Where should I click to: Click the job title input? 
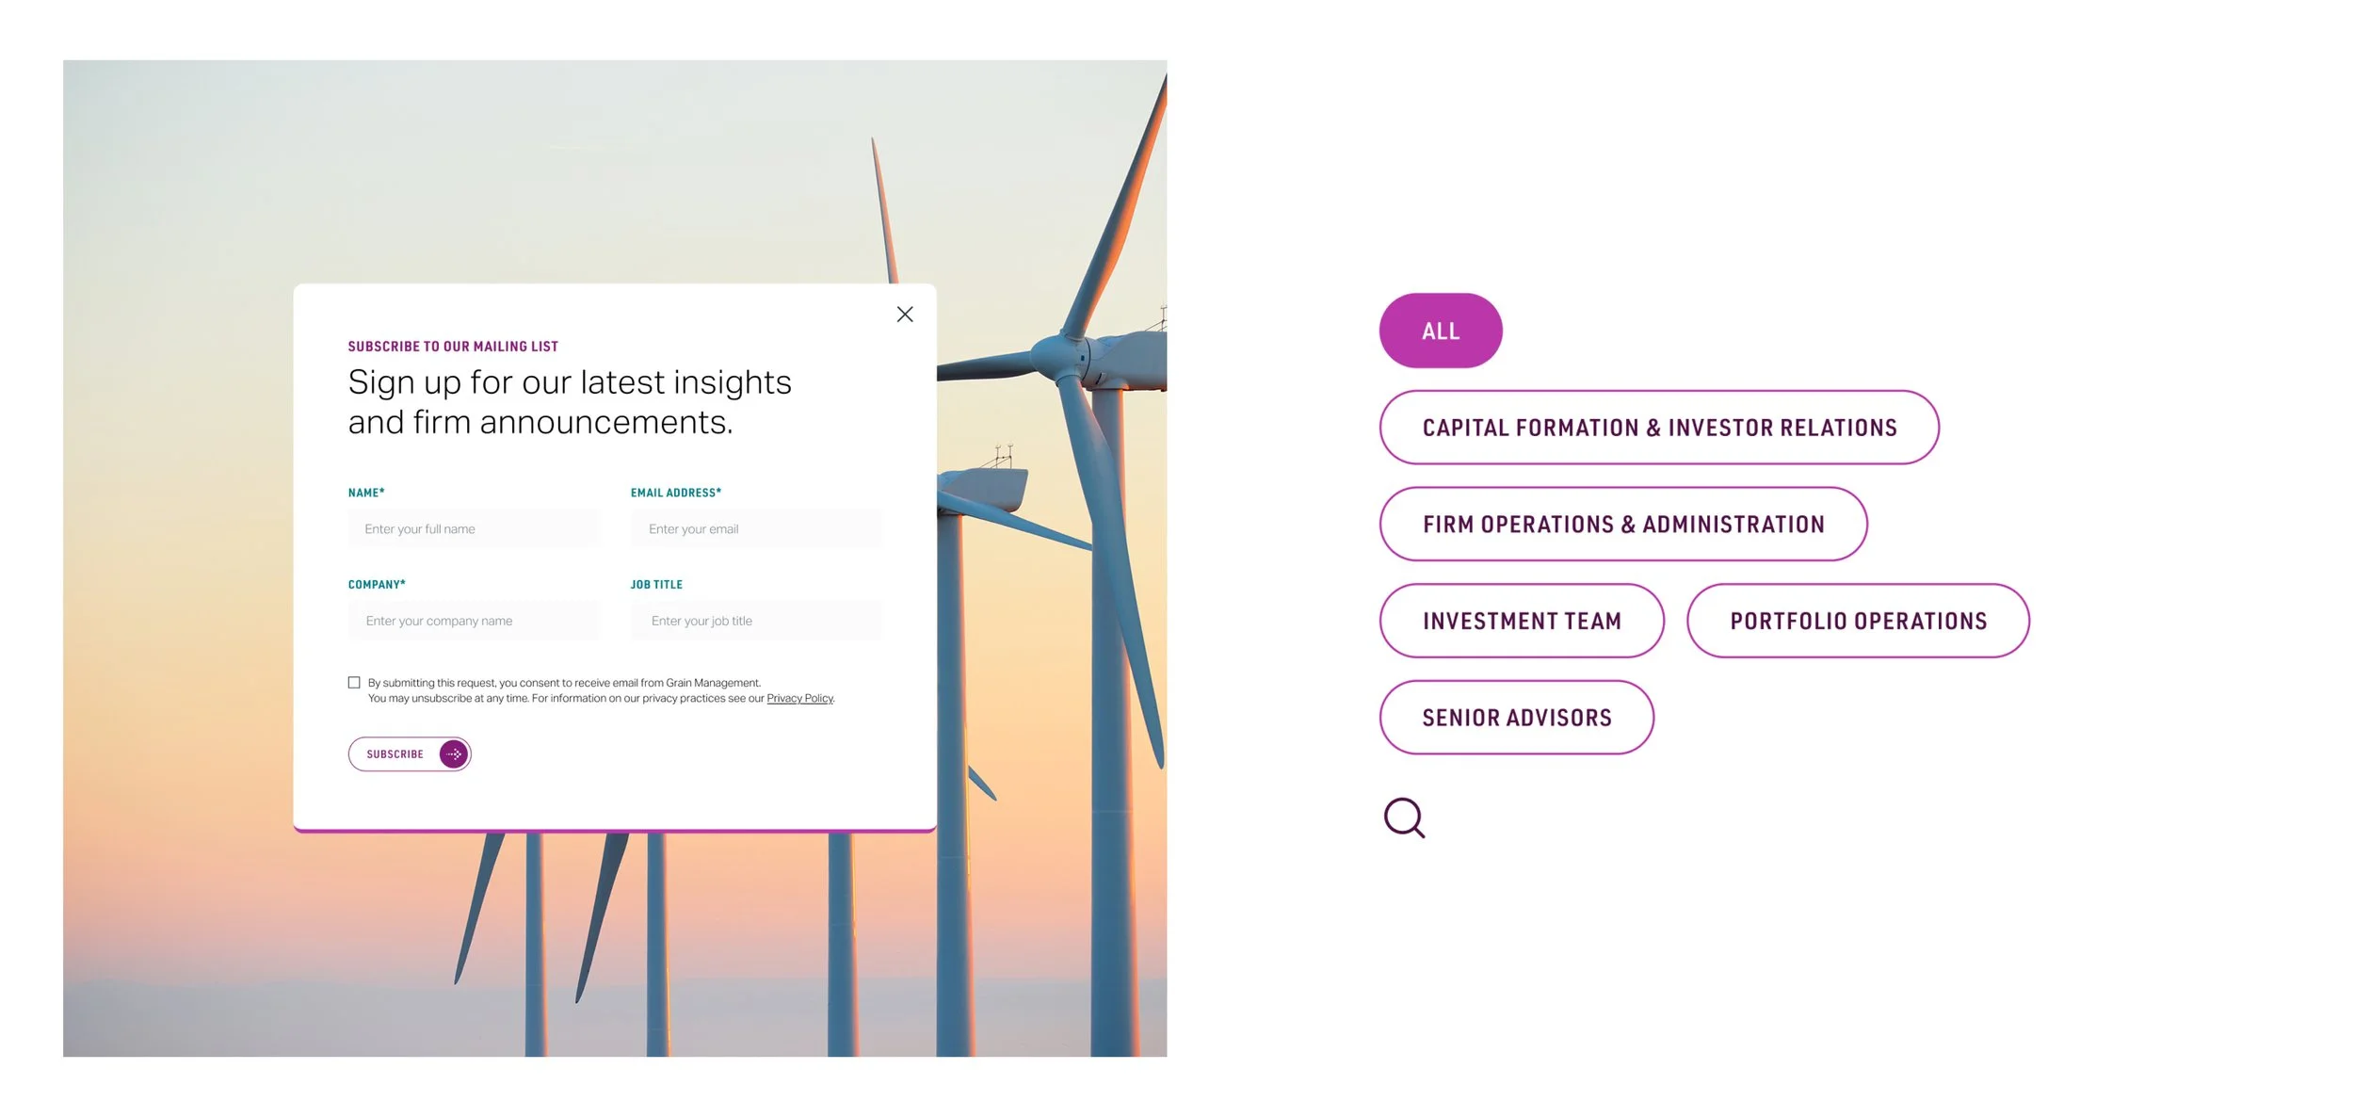tap(756, 621)
